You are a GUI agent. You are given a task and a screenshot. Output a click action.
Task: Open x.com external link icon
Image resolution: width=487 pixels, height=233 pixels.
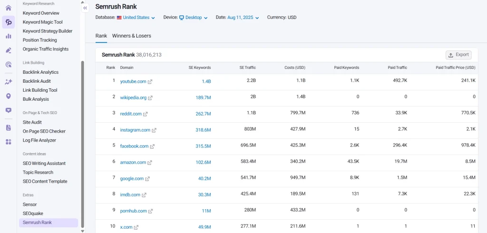coord(136,227)
